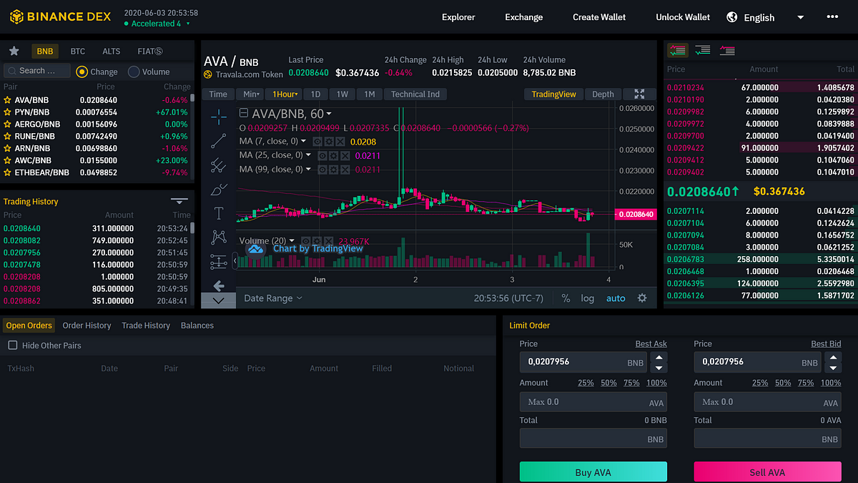
Task: Click the pair Search input field
Action: click(x=37, y=71)
